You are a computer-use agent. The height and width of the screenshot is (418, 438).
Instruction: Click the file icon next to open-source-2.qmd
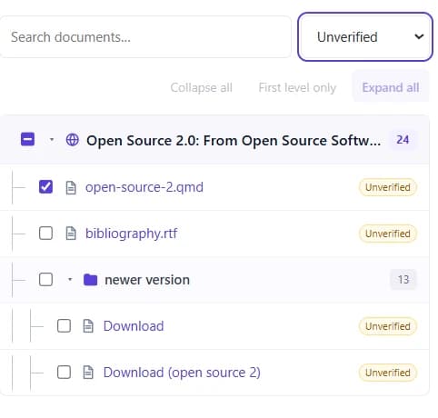coord(71,187)
